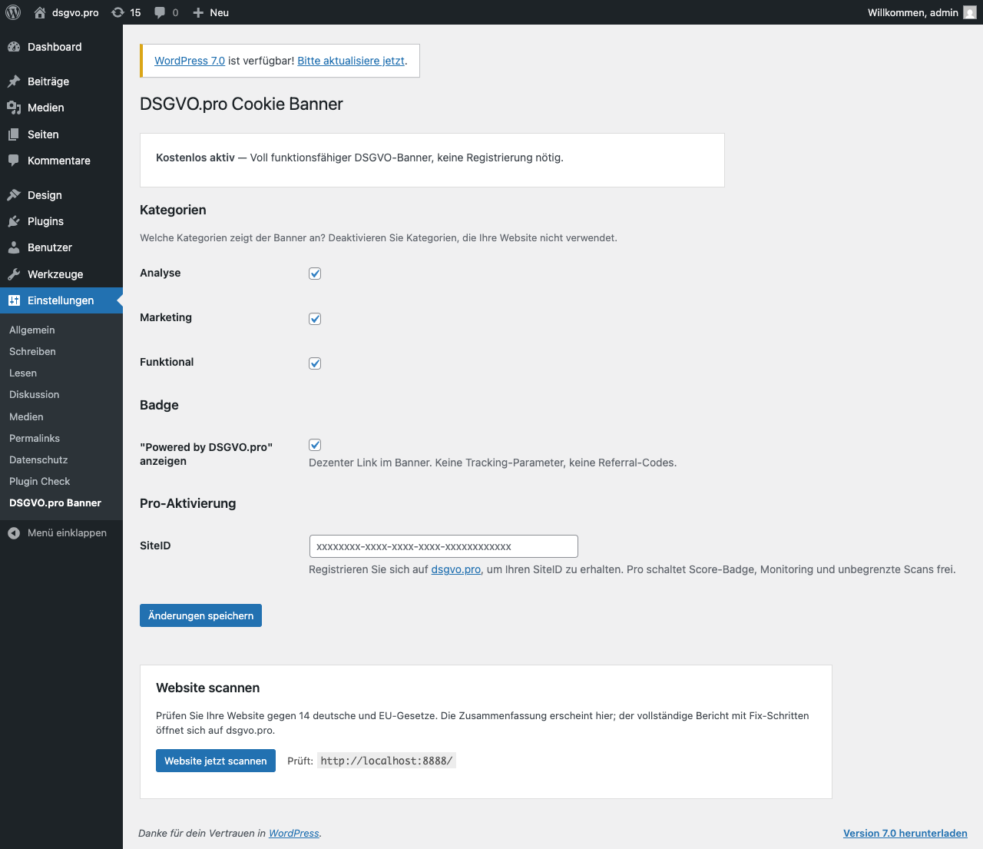Screen dimensions: 983x849
Task: Click the admin avatar icon
Action: 970,12
